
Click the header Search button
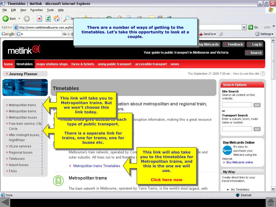point(254,53)
